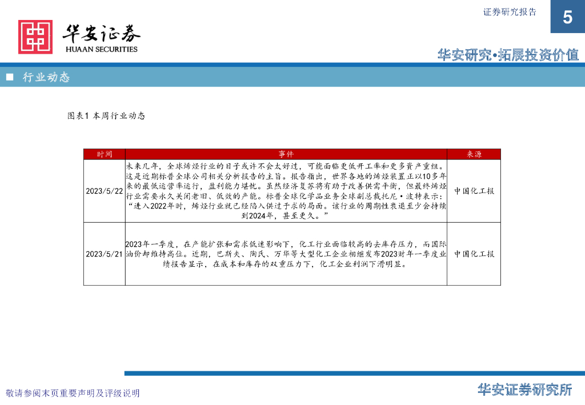This screenshot has height=405, width=585.
Task: Click 中国化工报 source in the 2023/5/21 row
Action: click(x=474, y=254)
